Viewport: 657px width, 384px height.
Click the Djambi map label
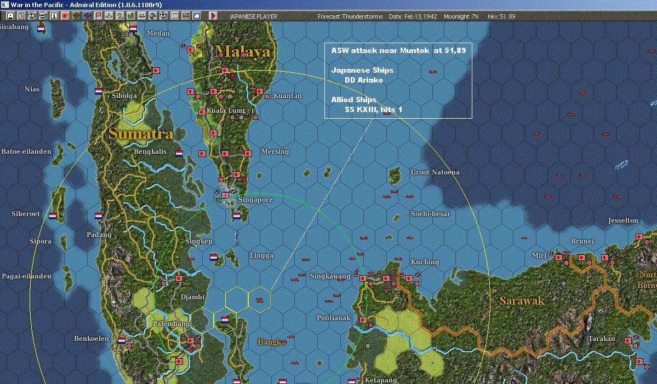tap(193, 297)
